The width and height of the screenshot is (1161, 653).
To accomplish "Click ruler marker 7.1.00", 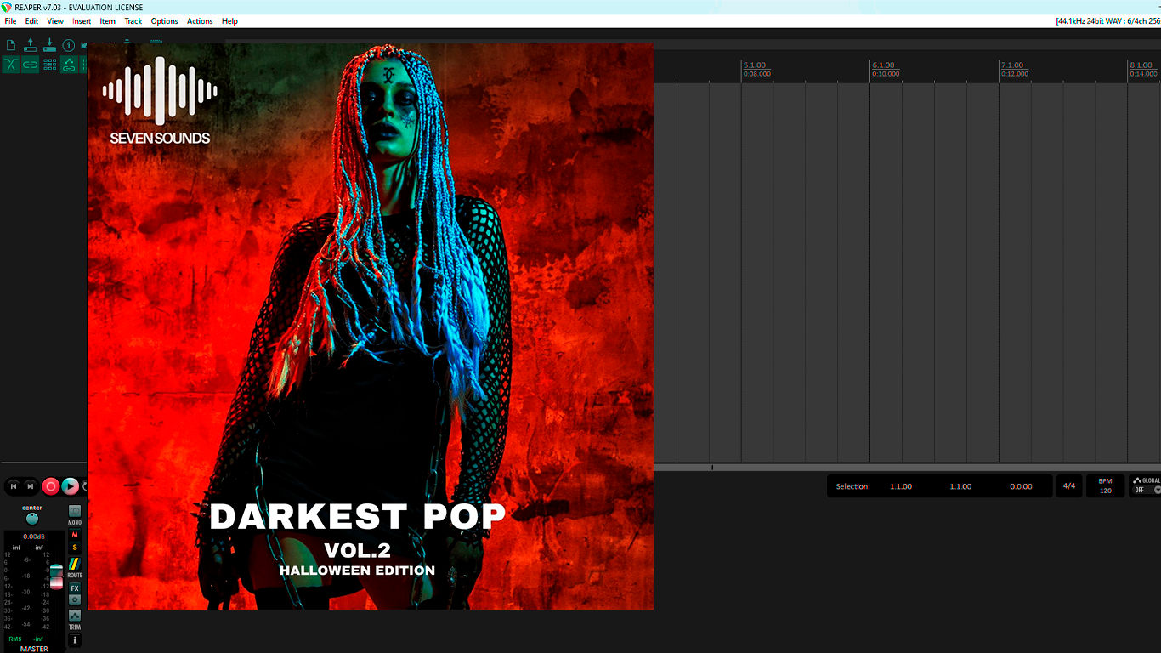I will coord(1011,65).
